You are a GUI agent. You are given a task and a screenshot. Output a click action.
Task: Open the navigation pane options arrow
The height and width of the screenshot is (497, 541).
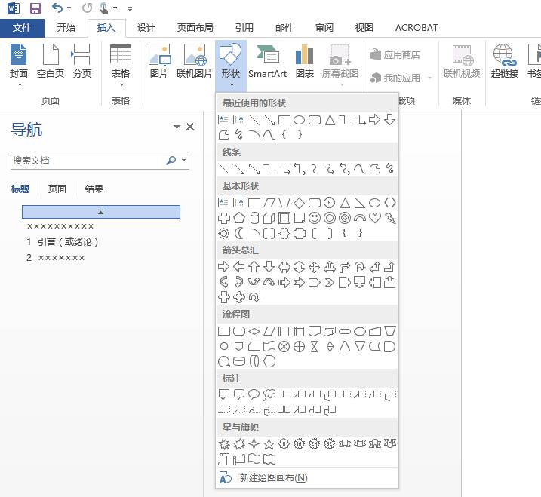[x=177, y=127]
